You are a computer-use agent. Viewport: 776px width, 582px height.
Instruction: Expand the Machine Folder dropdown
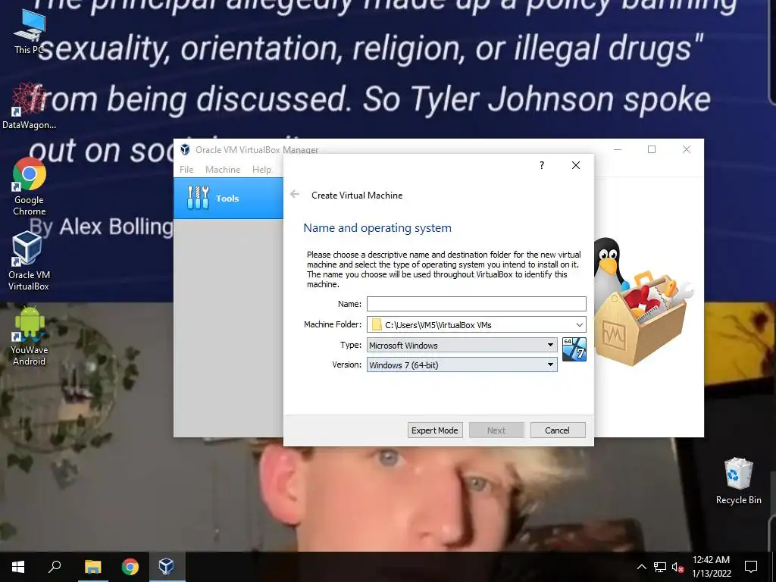tap(579, 324)
